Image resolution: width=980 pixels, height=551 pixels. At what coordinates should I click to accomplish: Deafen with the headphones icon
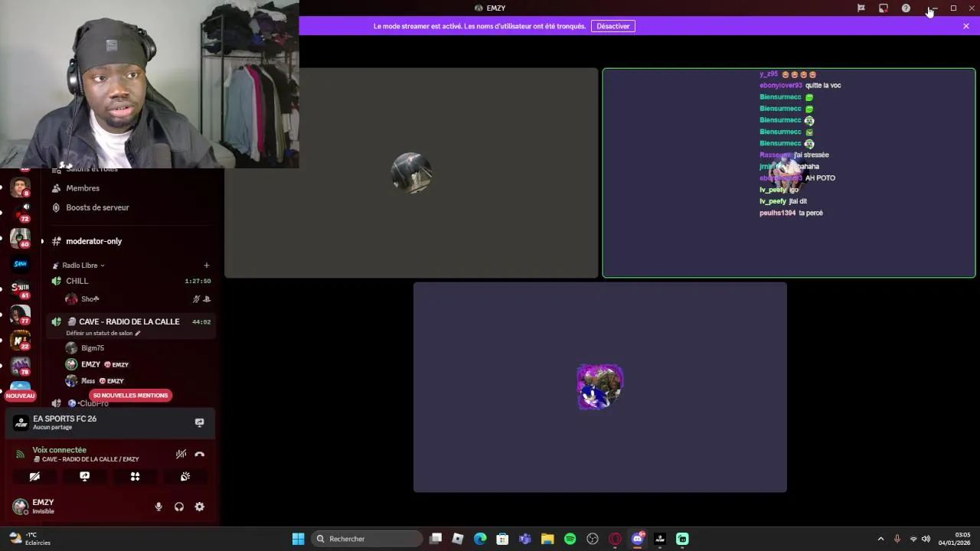[179, 507]
